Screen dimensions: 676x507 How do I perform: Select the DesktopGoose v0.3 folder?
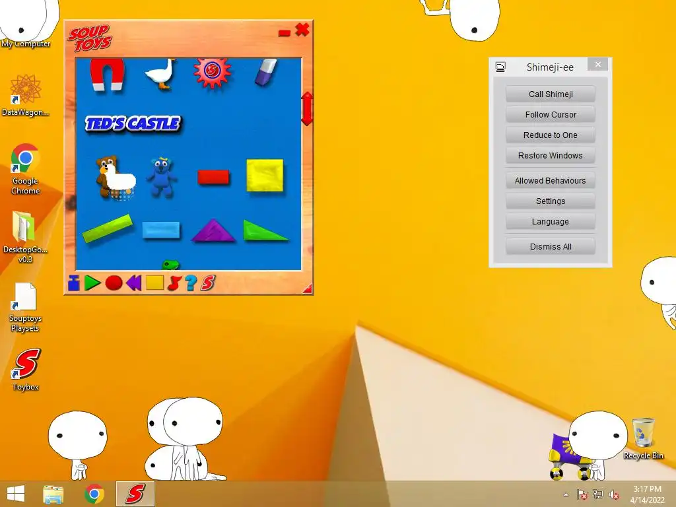pyautogui.click(x=25, y=237)
